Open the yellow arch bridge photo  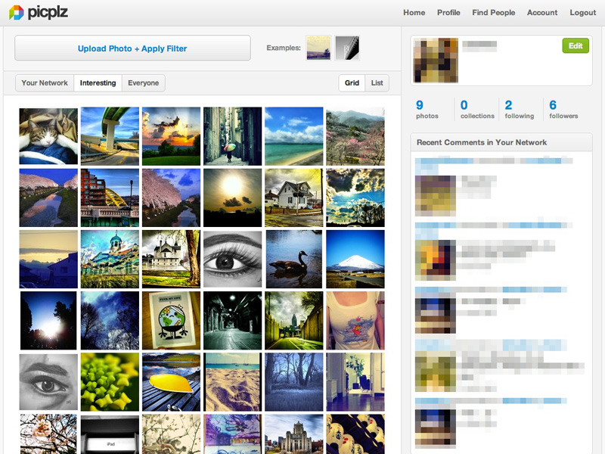click(110, 197)
